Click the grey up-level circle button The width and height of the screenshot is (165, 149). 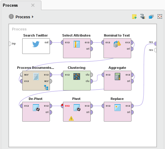pyautogui.click(x=11, y=16)
